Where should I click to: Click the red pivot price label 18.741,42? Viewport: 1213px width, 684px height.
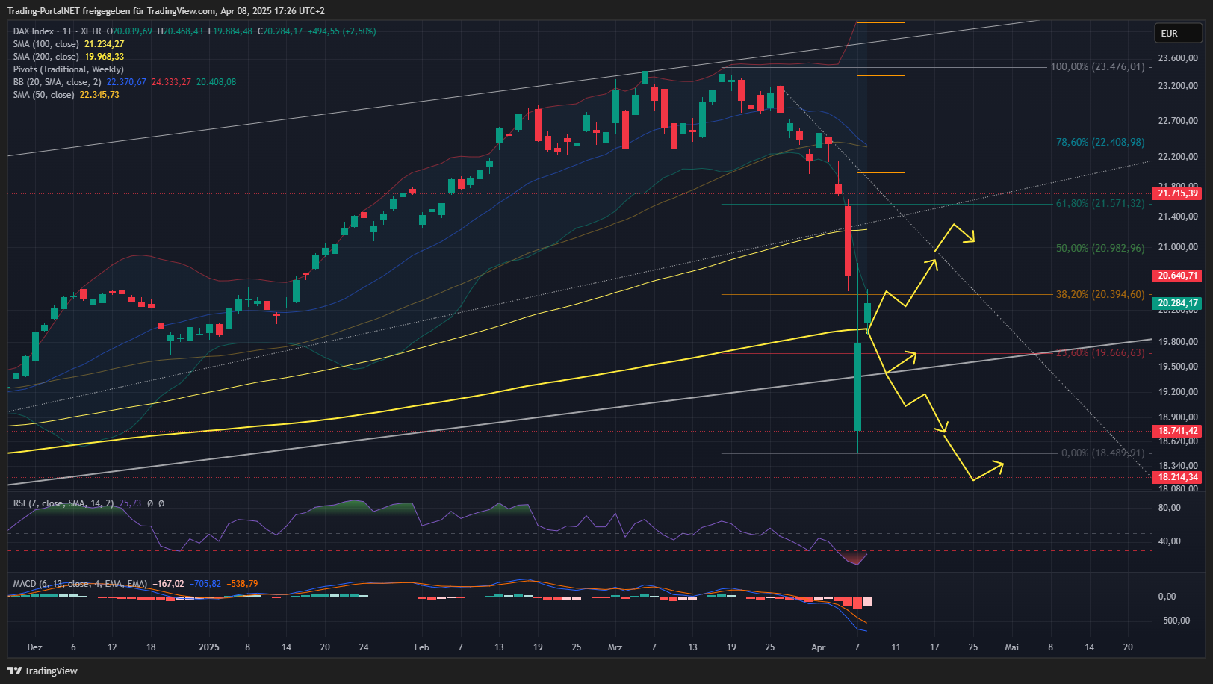pyautogui.click(x=1178, y=431)
